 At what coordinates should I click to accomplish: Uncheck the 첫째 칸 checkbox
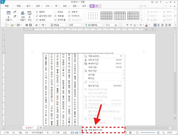tap(69, 12)
